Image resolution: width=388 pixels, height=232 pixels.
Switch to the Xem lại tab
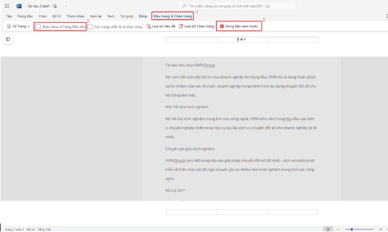96,16
